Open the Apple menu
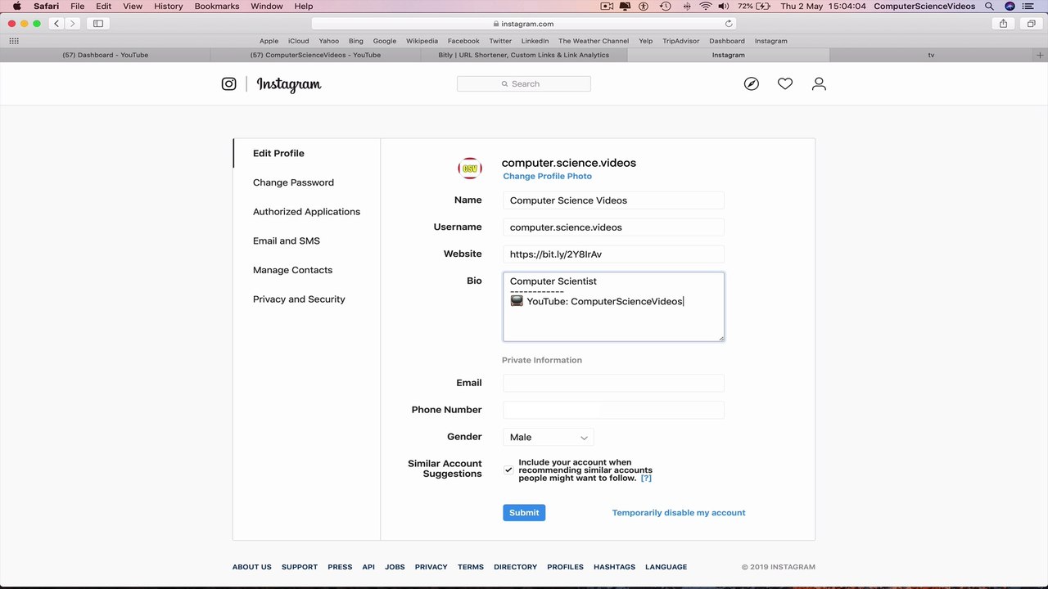This screenshot has height=589, width=1048. [16, 6]
